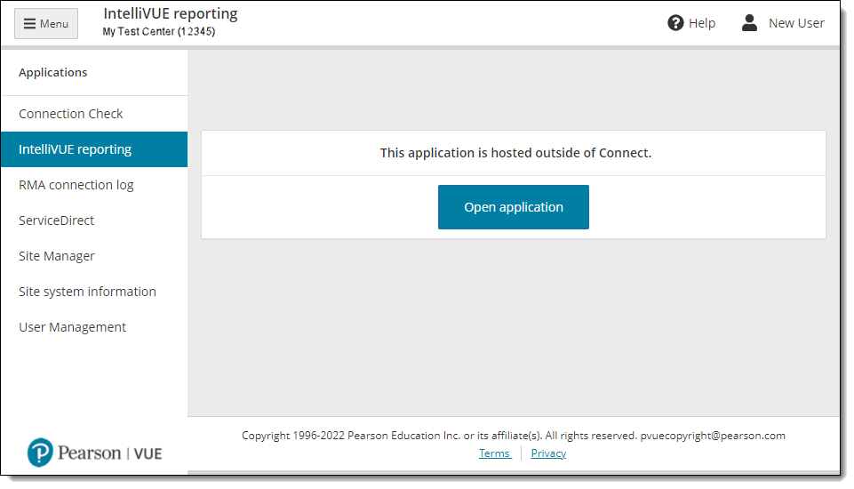Viewport: 854px width, 489px height.
Task: Open the New User account label
Action: (796, 23)
